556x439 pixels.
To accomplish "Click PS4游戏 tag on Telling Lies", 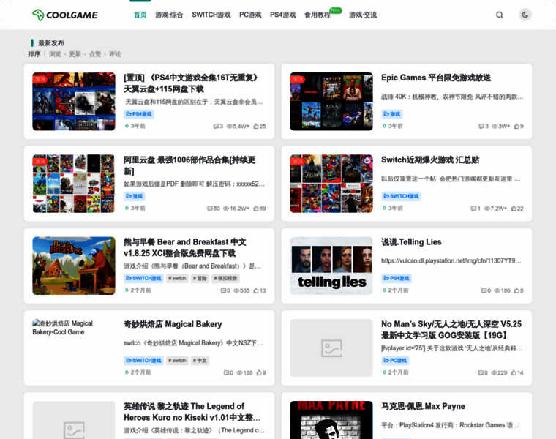I will [x=397, y=278].
